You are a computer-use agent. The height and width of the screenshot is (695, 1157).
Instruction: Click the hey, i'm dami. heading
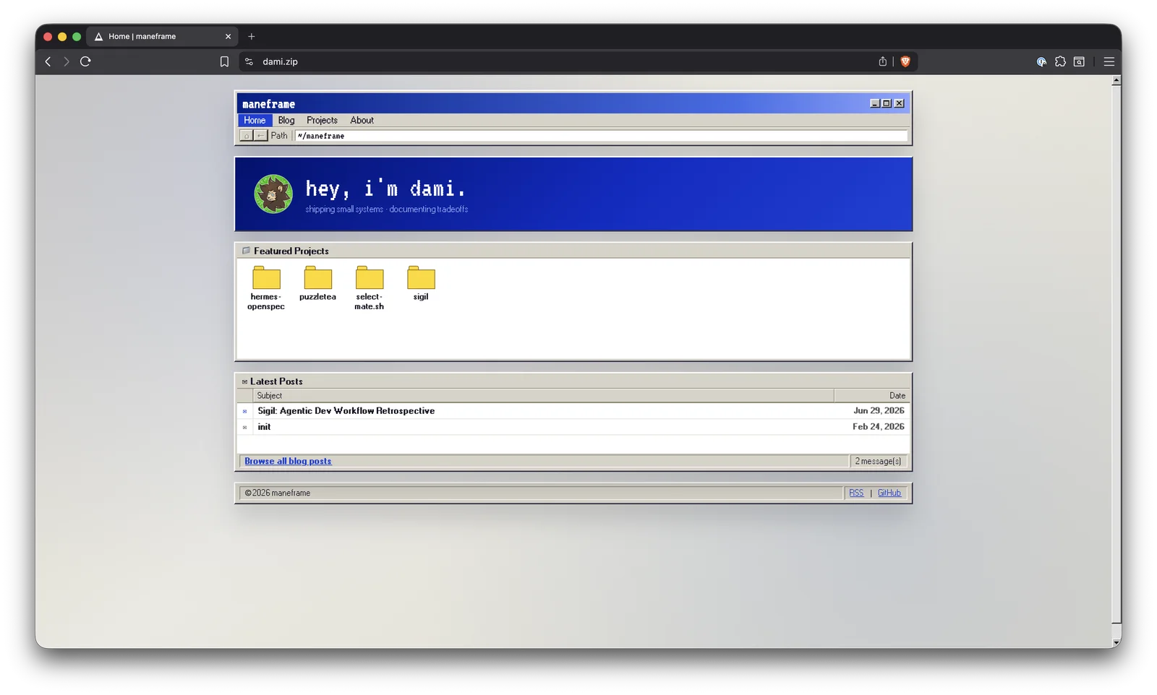[x=385, y=189]
